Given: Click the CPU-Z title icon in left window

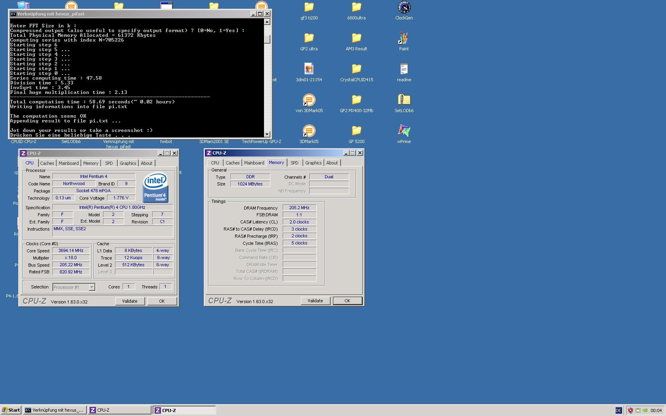Looking at the screenshot, I should pos(23,153).
